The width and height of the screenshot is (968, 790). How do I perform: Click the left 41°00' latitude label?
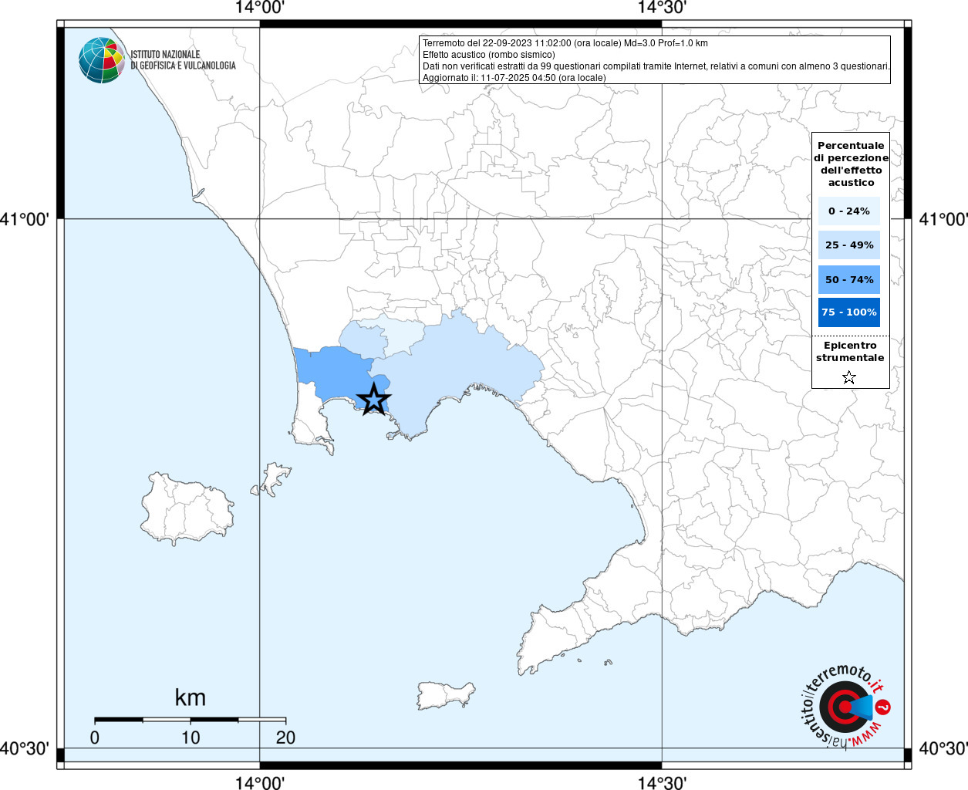click(25, 219)
